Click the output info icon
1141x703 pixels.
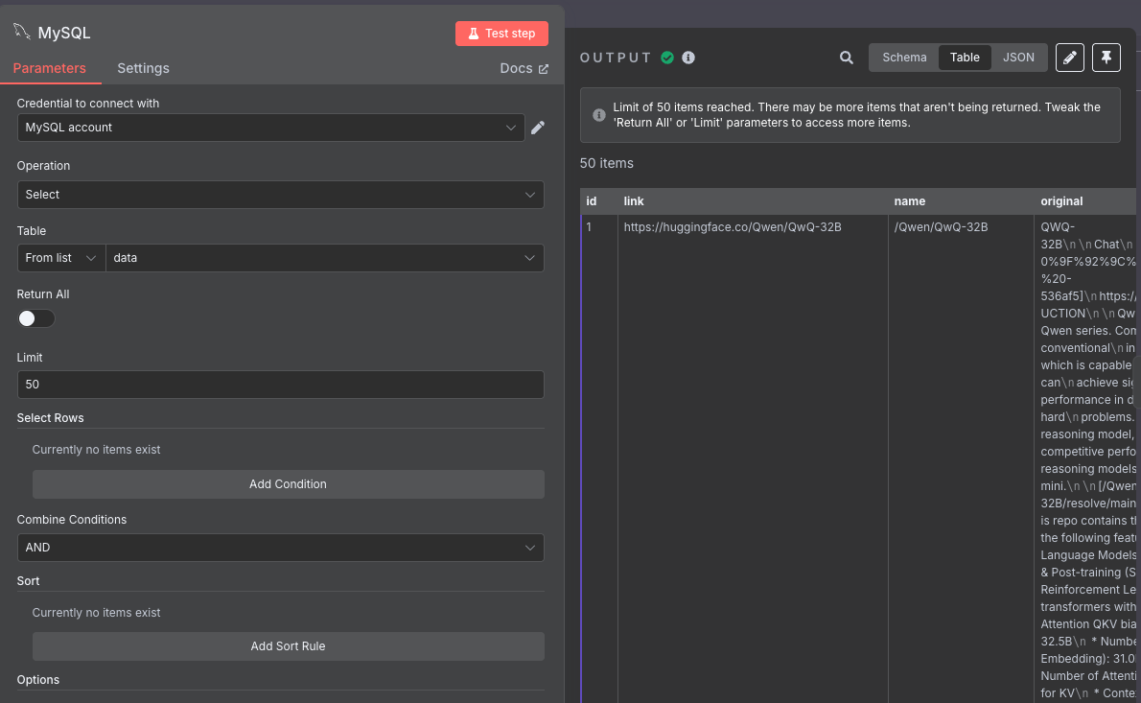click(688, 58)
